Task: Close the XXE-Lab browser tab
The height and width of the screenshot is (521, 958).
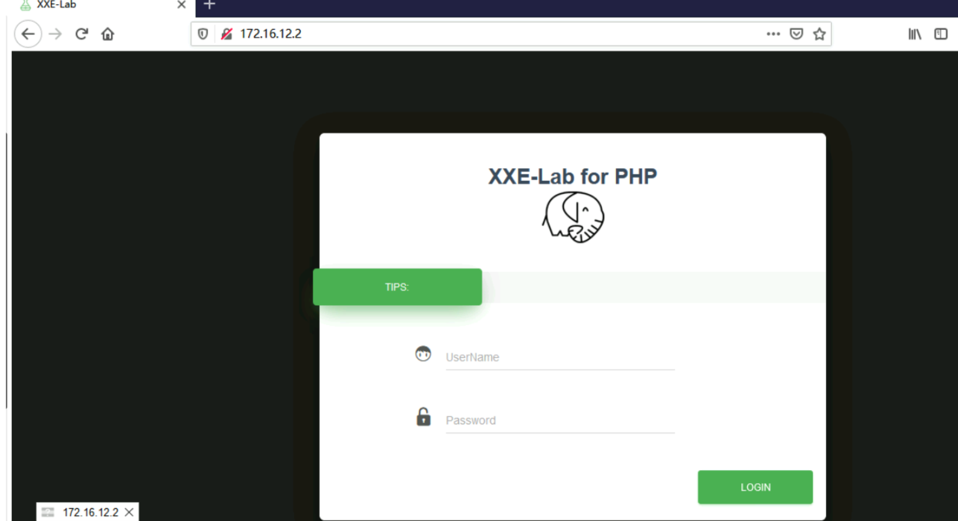Action: click(x=182, y=5)
